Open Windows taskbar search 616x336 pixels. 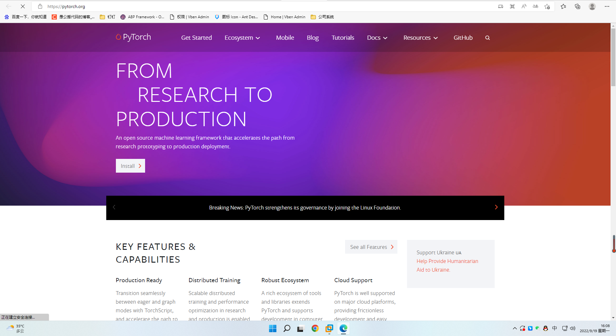[287, 328]
